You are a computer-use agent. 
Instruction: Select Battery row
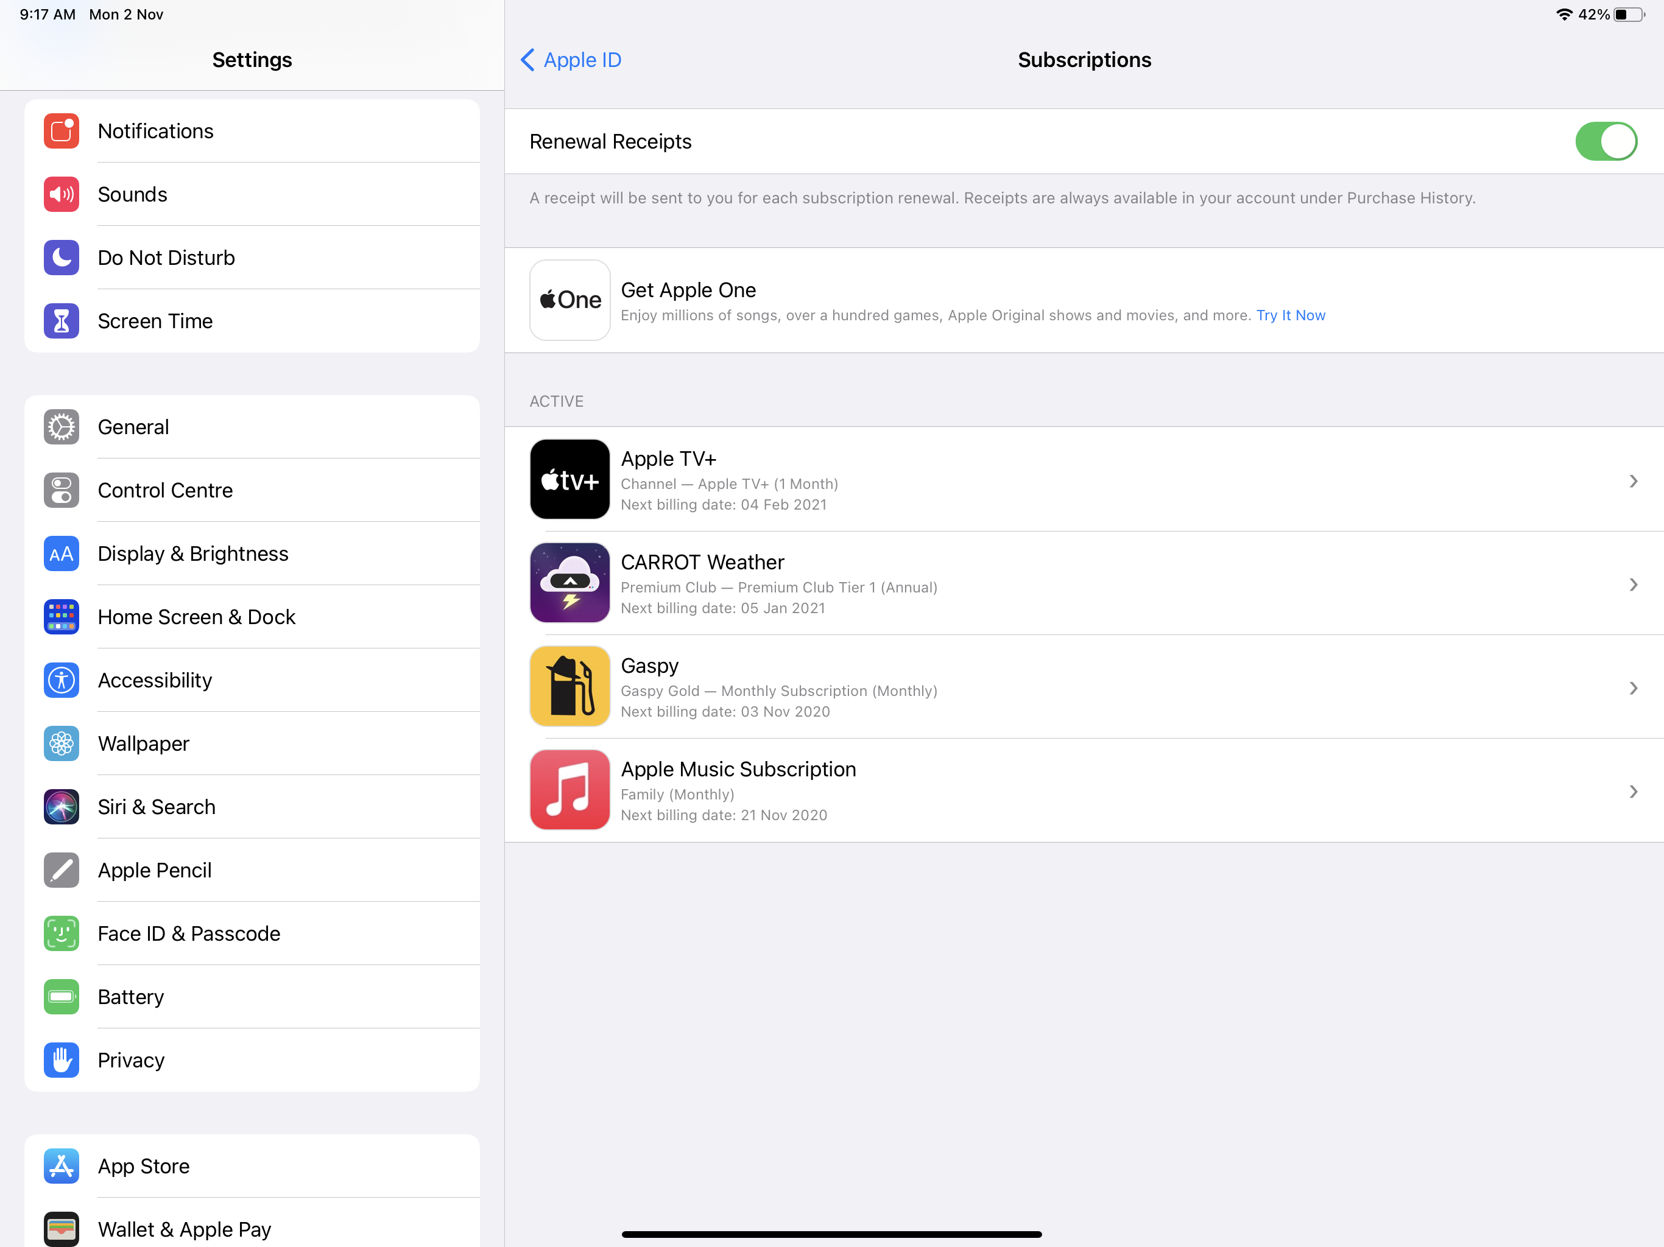252,997
